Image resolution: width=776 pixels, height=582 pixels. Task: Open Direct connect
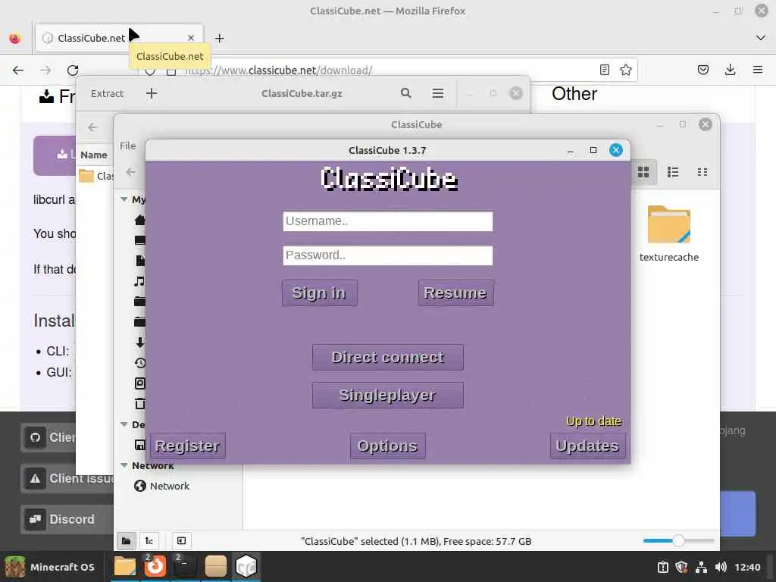click(x=387, y=358)
